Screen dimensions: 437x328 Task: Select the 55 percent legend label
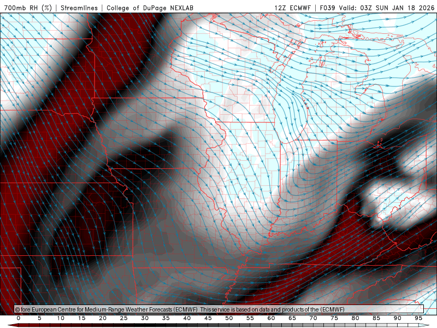[x=250, y=318]
